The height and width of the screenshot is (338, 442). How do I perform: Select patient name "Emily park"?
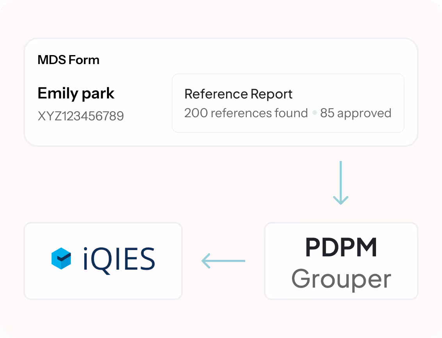click(x=76, y=93)
